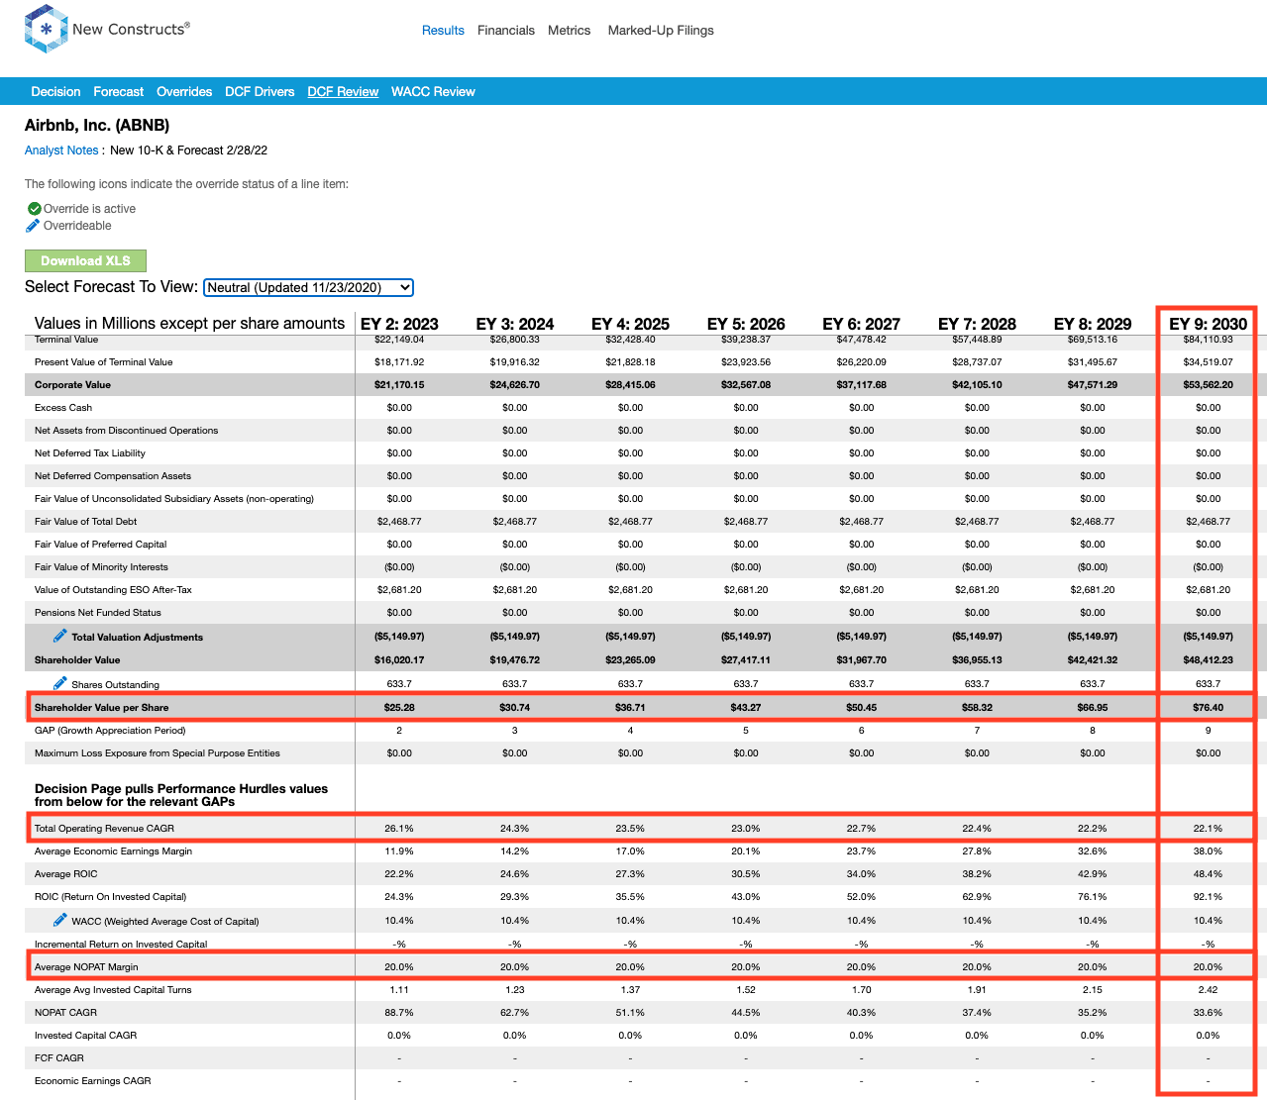1267x1100 pixels.
Task: Click the New Constructs brand name text
Action: coord(131,29)
